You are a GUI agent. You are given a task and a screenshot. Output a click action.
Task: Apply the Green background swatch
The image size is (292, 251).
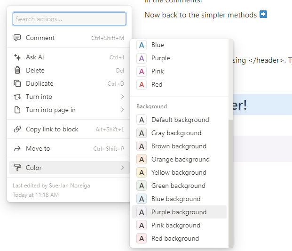click(142, 186)
